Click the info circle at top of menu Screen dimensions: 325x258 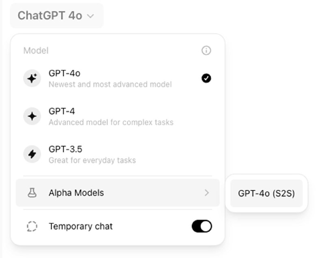coord(206,51)
